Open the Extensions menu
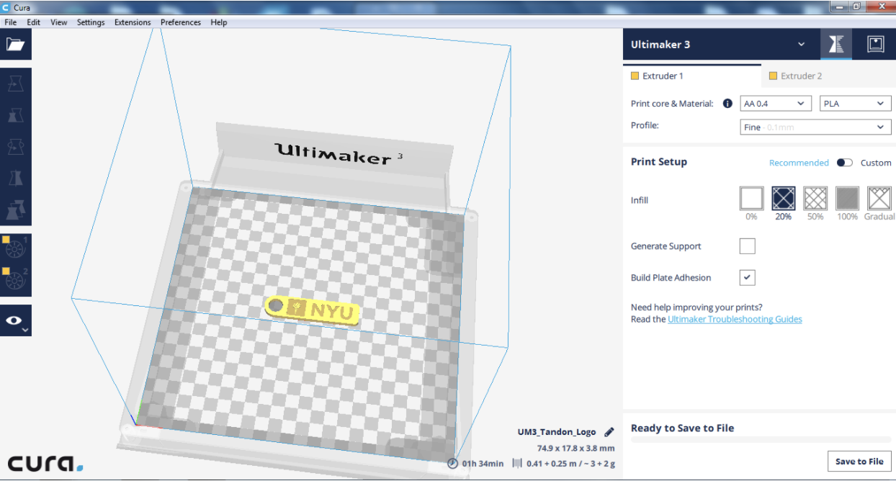Viewport: 896px width, 481px height. click(133, 22)
